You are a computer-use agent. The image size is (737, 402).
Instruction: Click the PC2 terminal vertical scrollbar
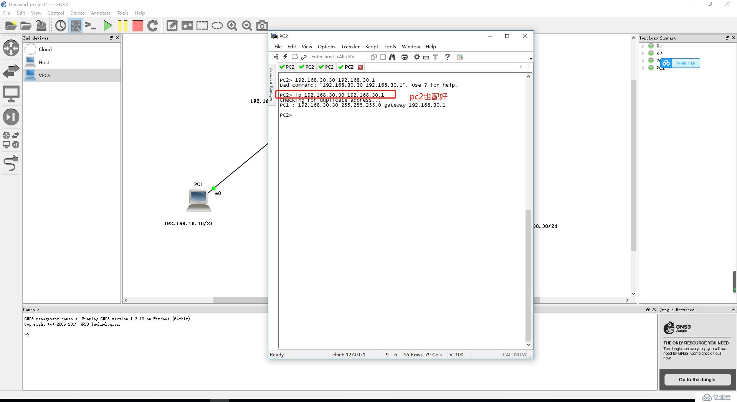[528, 275]
